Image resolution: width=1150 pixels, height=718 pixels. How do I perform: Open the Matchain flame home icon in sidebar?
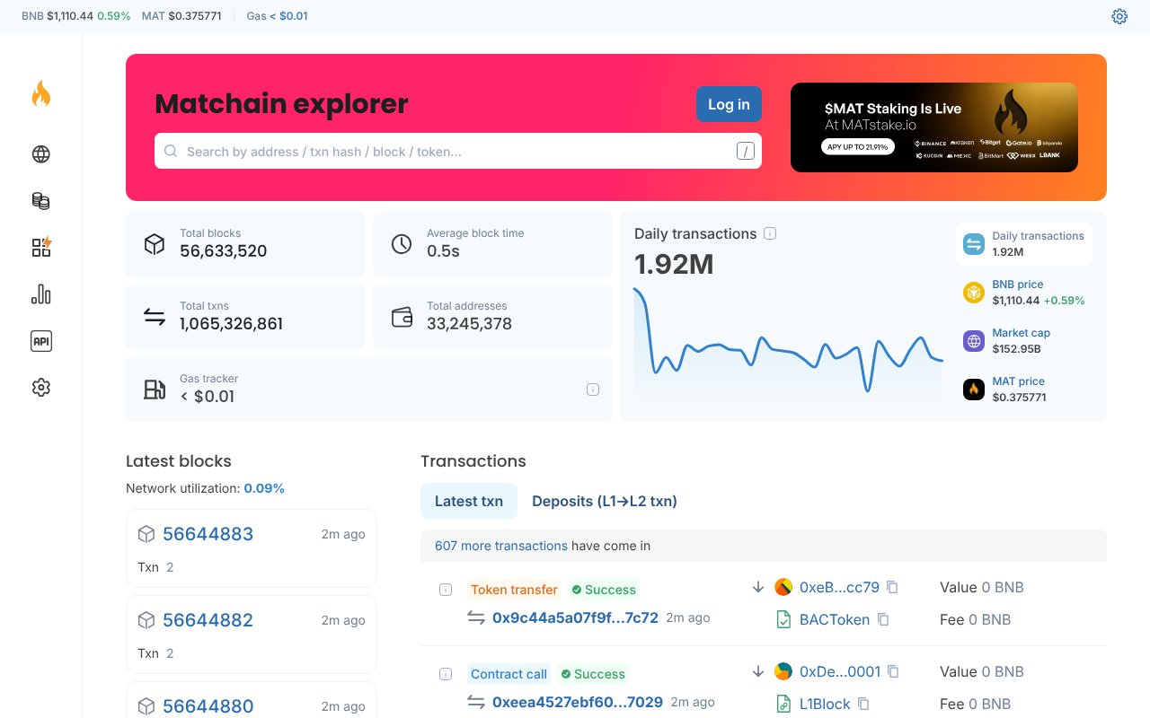[40, 93]
